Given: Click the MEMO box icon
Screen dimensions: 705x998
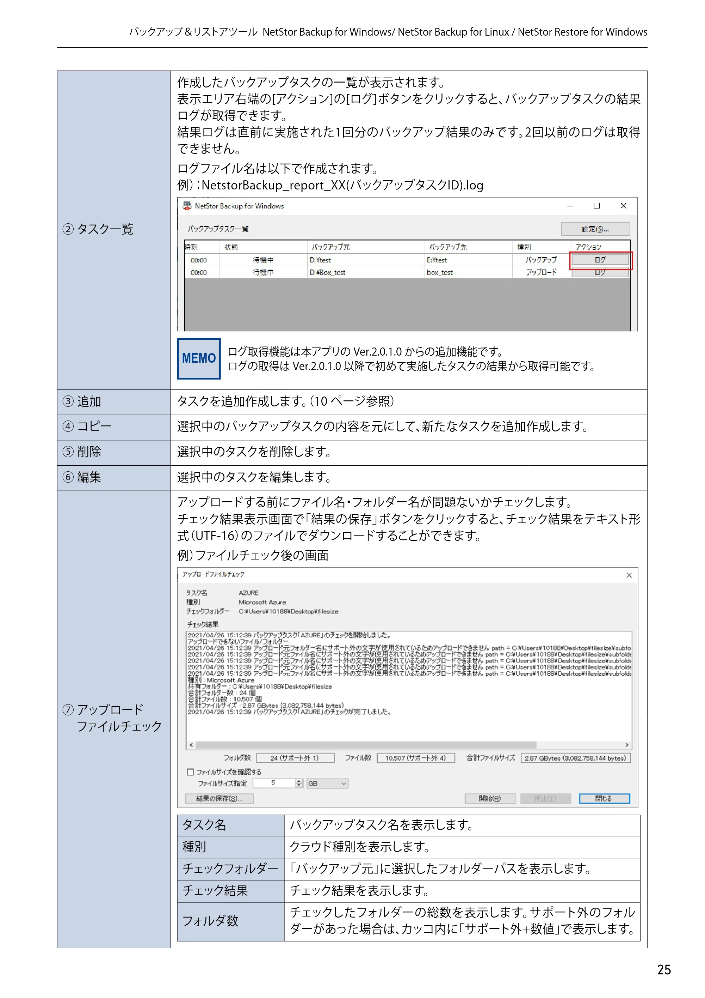Looking at the screenshot, I should click(199, 358).
